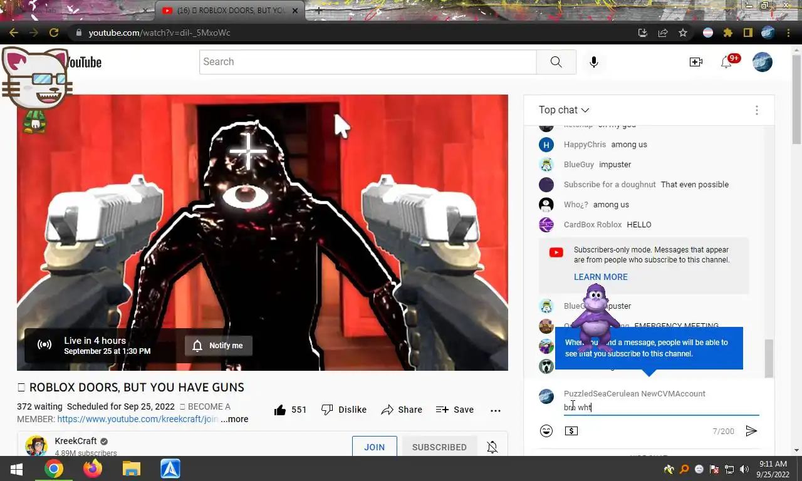Image resolution: width=802 pixels, height=481 pixels.
Task: Switch to the ROBLOX DOORS browser tab
Action: tap(229, 11)
